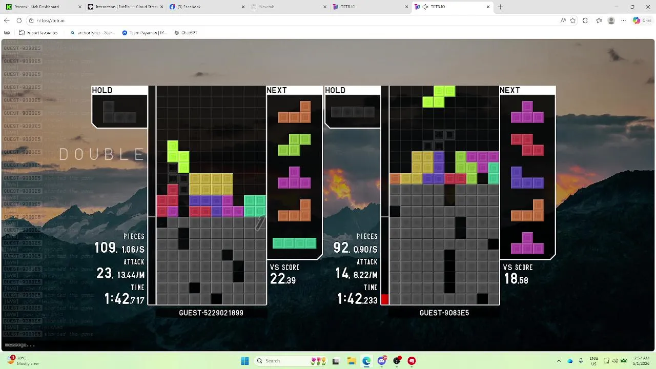Open the browser profile avatar
Viewport: 656px width, 369px height.
point(611,20)
